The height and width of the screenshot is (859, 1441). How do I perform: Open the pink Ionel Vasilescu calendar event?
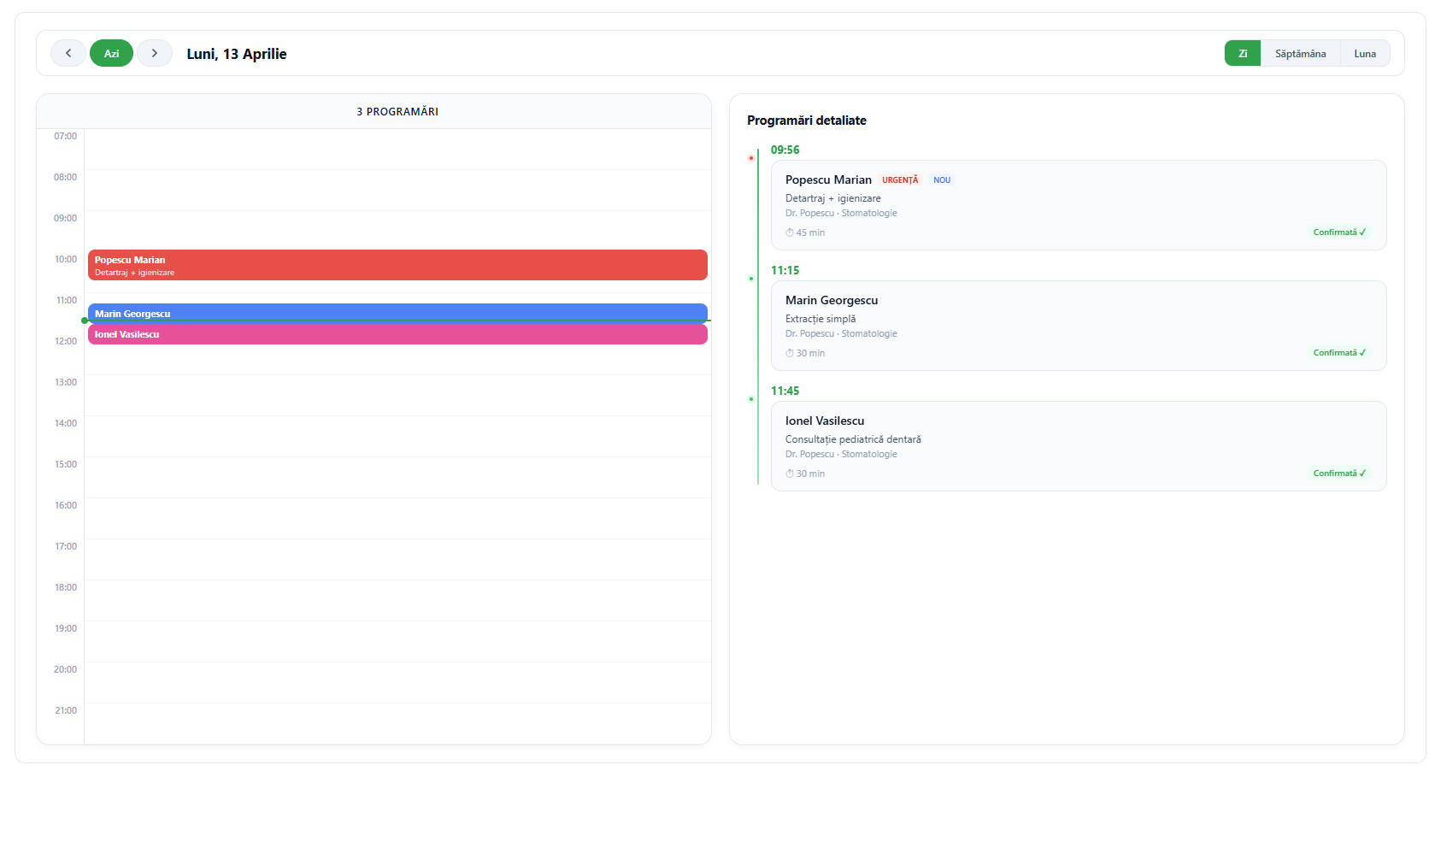tap(397, 335)
